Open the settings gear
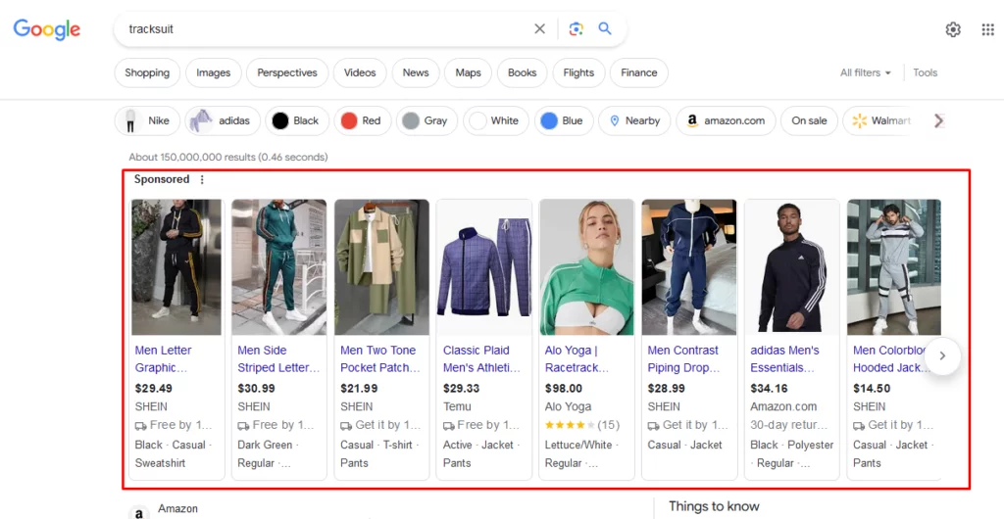The width and height of the screenshot is (1004, 519). (953, 29)
